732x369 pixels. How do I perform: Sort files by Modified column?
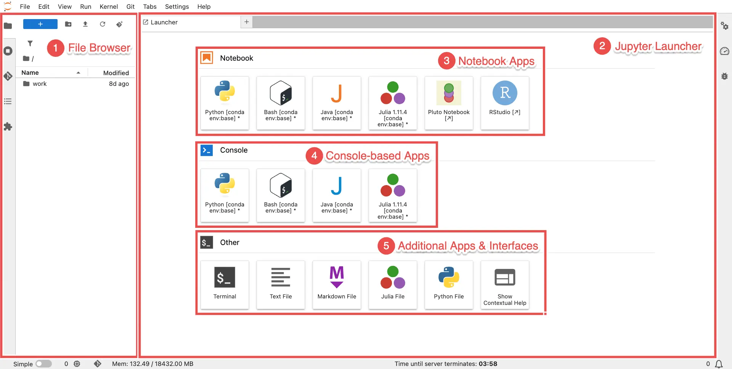point(116,73)
